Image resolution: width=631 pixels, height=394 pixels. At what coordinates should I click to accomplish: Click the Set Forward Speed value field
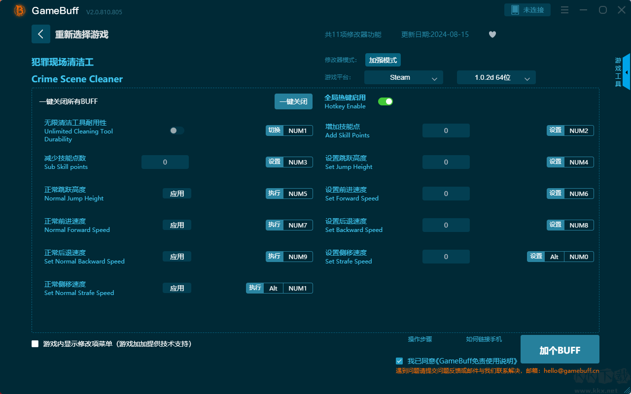tap(446, 194)
